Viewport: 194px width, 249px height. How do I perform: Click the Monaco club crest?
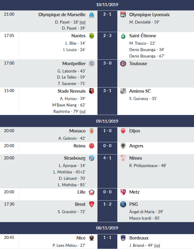(91, 131)
